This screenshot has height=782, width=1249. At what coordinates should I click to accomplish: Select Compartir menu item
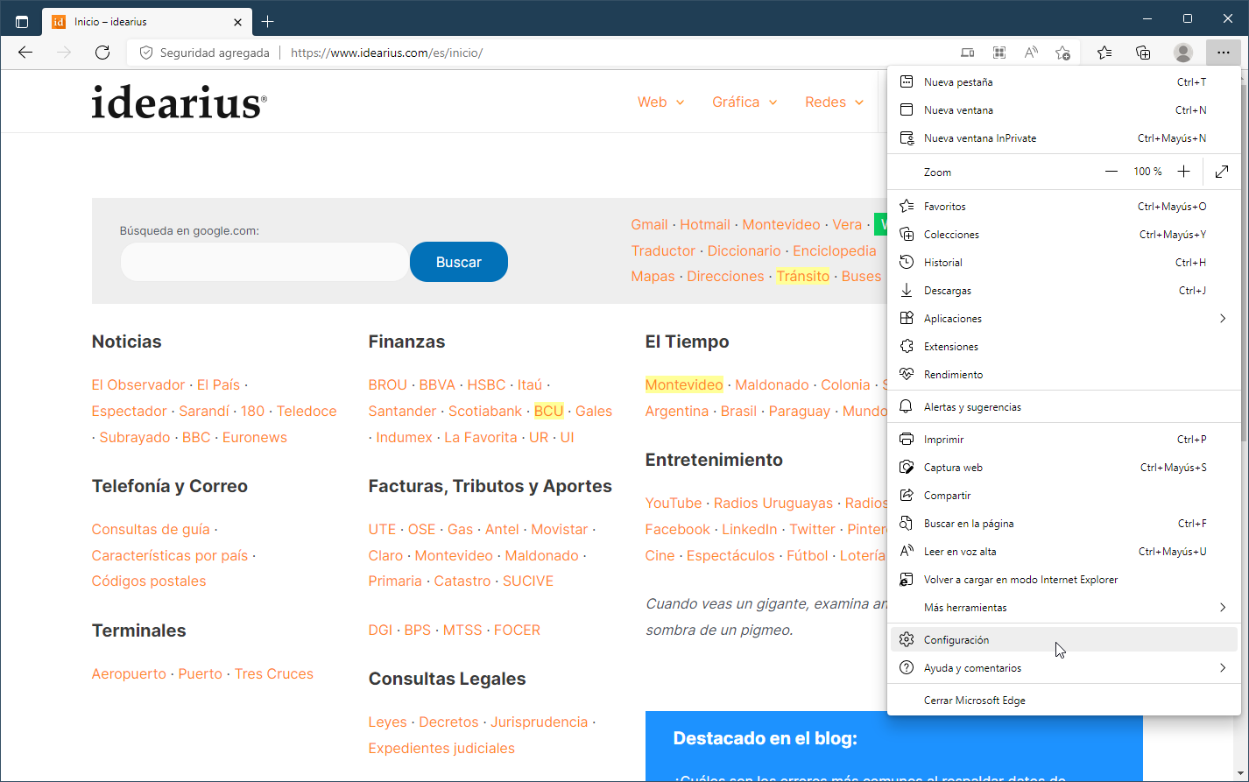(1064, 496)
